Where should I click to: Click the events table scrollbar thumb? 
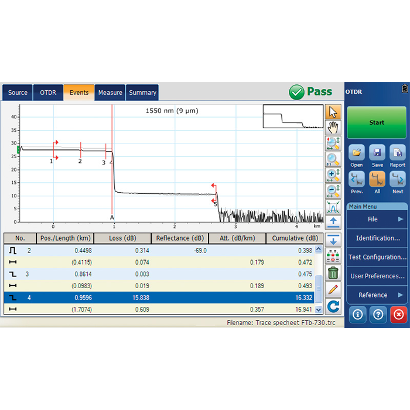click(318, 288)
